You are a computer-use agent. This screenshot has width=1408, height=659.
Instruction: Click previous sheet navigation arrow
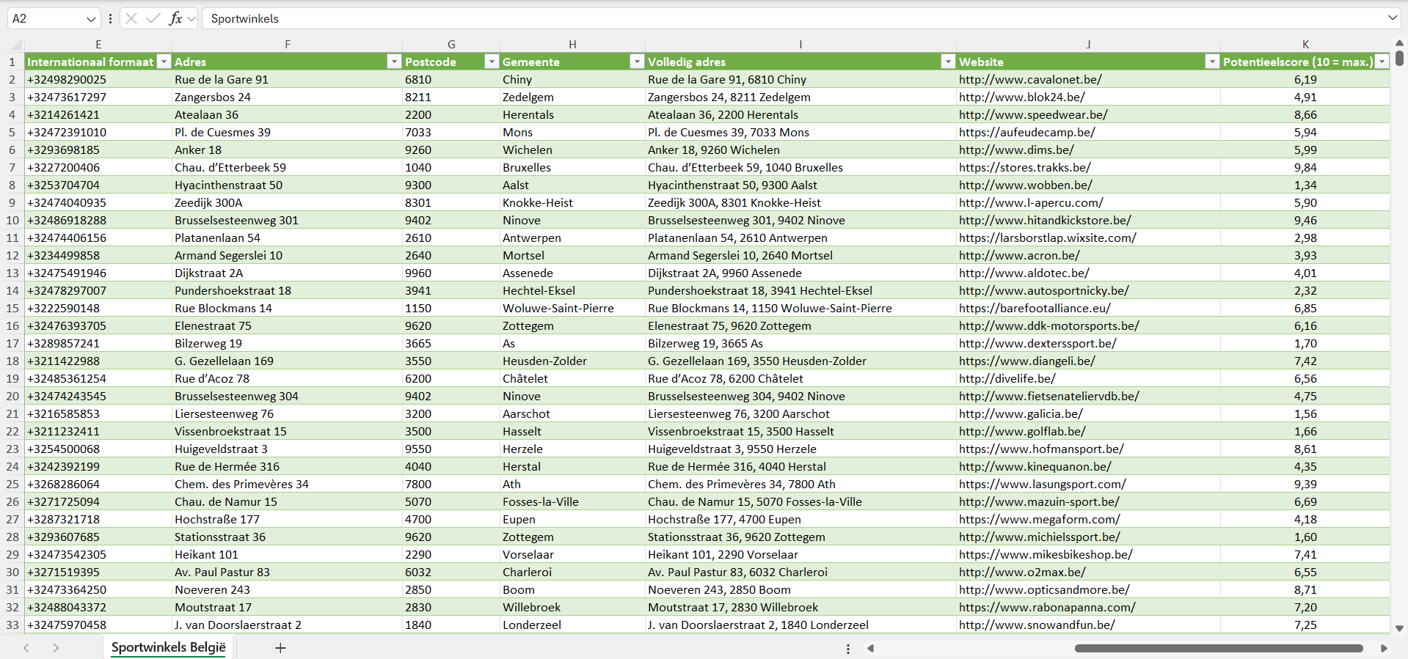[26, 648]
